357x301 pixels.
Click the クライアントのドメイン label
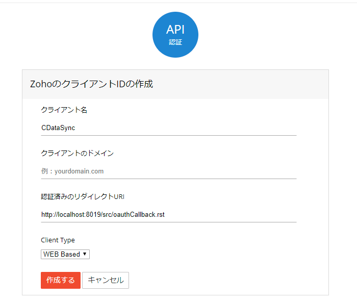tap(77, 153)
